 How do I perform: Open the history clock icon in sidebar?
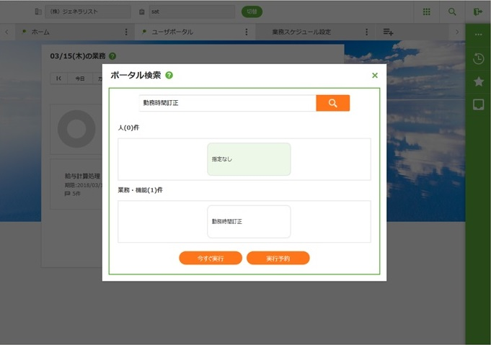coord(478,58)
